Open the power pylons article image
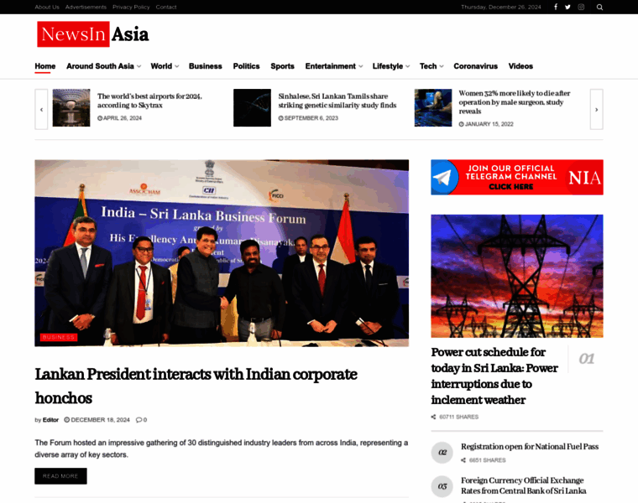 tap(517, 277)
